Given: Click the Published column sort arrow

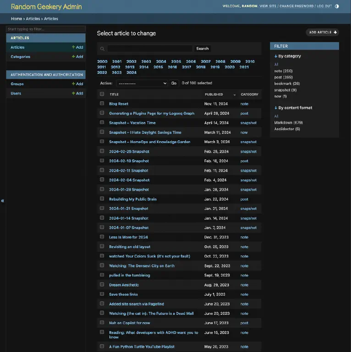Looking at the screenshot, I should click(x=235, y=95).
